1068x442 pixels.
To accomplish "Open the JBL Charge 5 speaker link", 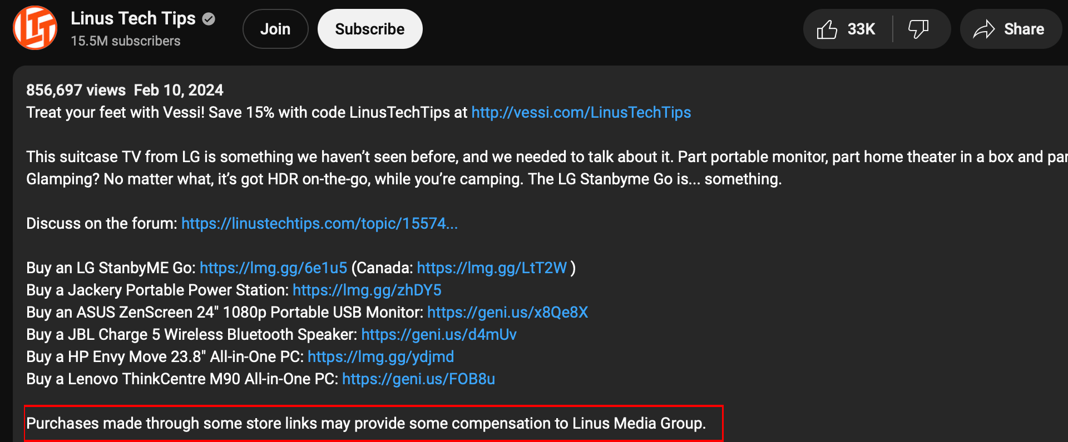I will 438,334.
